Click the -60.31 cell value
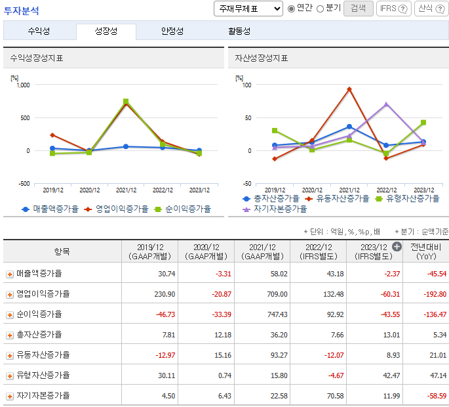This screenshot has height=407, width=449. 390,294
